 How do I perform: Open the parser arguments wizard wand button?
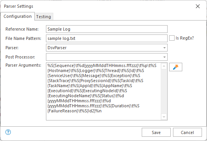[176, 67]
